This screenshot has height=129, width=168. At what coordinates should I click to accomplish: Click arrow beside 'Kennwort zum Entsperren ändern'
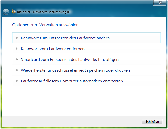(17, 38)
